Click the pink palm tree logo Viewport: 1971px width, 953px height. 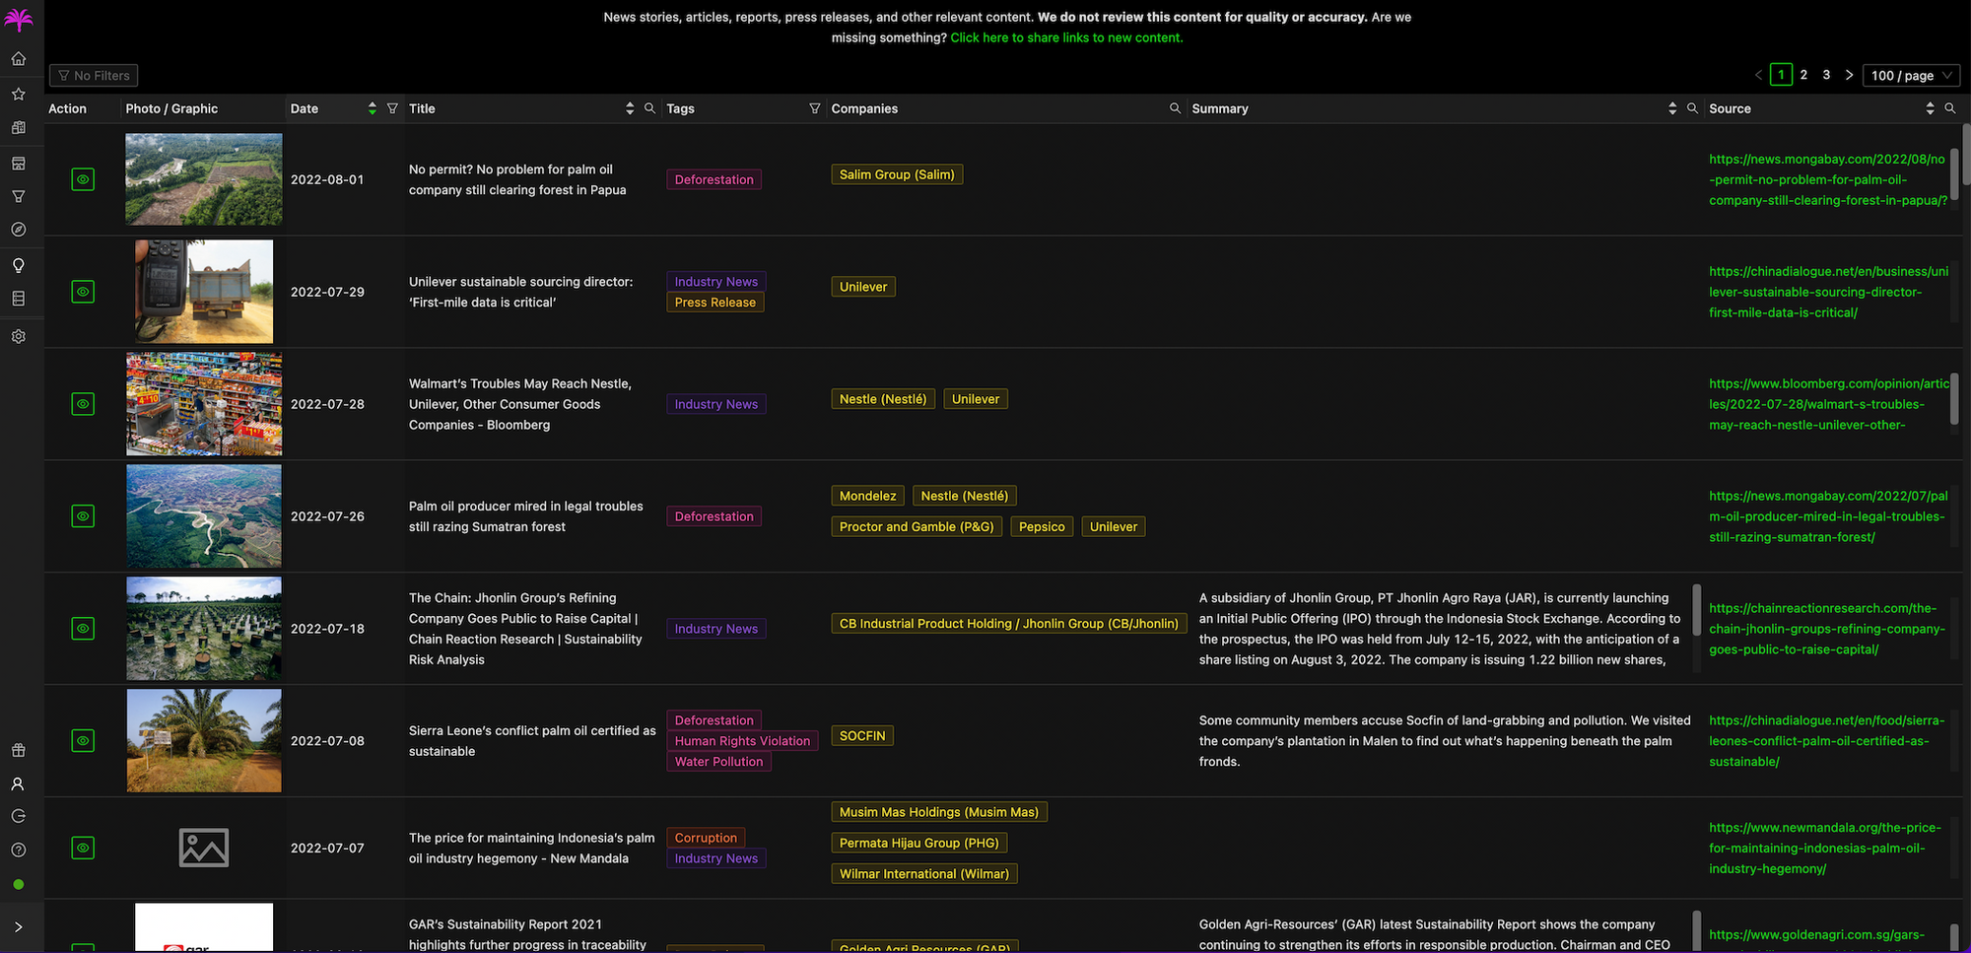tap(19, 19)
